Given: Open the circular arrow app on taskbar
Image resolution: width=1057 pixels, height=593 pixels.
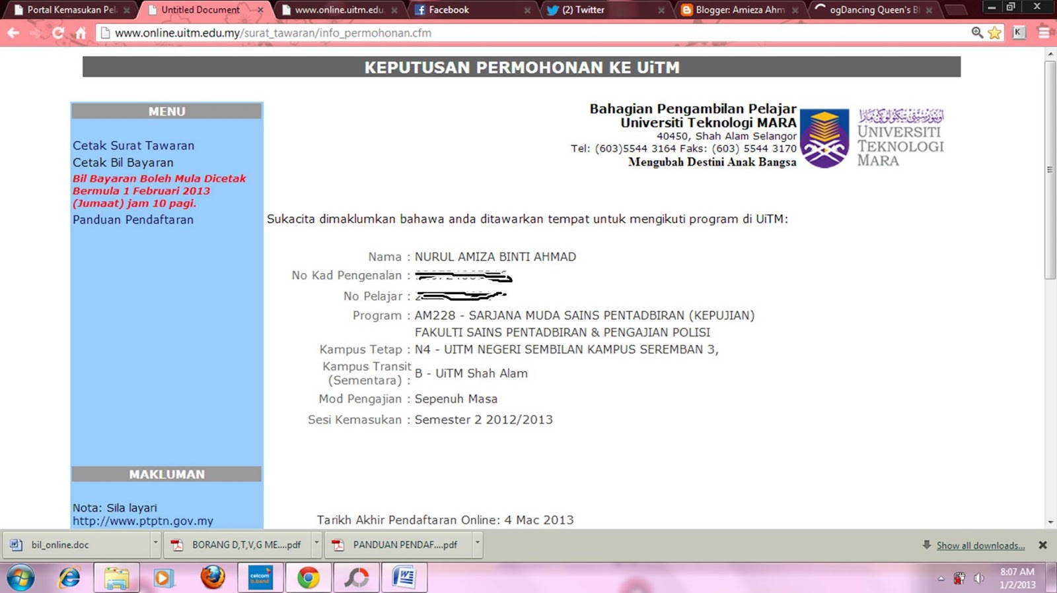Looking at the screenshot, I should [357, 578].
